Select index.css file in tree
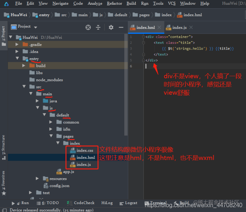This screenshot has width=246, height=212. tap(82, 150)
